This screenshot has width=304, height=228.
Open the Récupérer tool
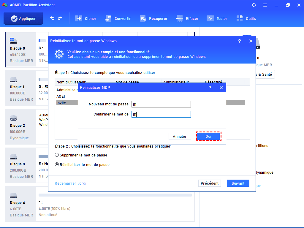click(154, 18)
